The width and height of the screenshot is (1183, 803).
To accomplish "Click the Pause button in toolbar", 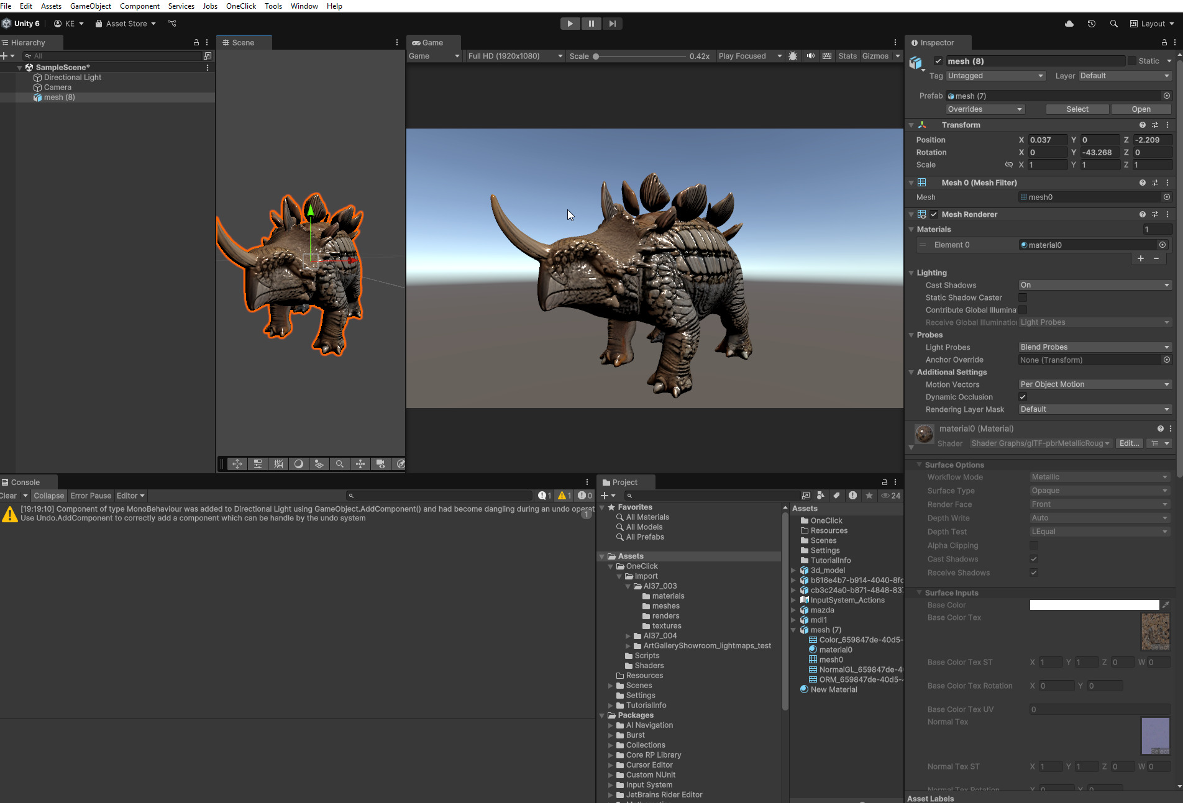I will [x=591, y=24].
